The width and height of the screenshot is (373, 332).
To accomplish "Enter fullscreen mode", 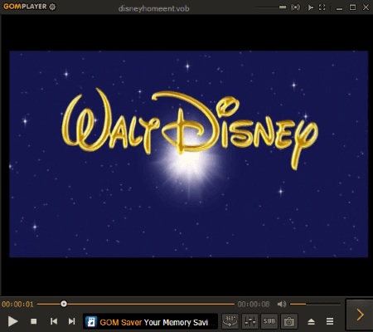I will coord(322,7).
